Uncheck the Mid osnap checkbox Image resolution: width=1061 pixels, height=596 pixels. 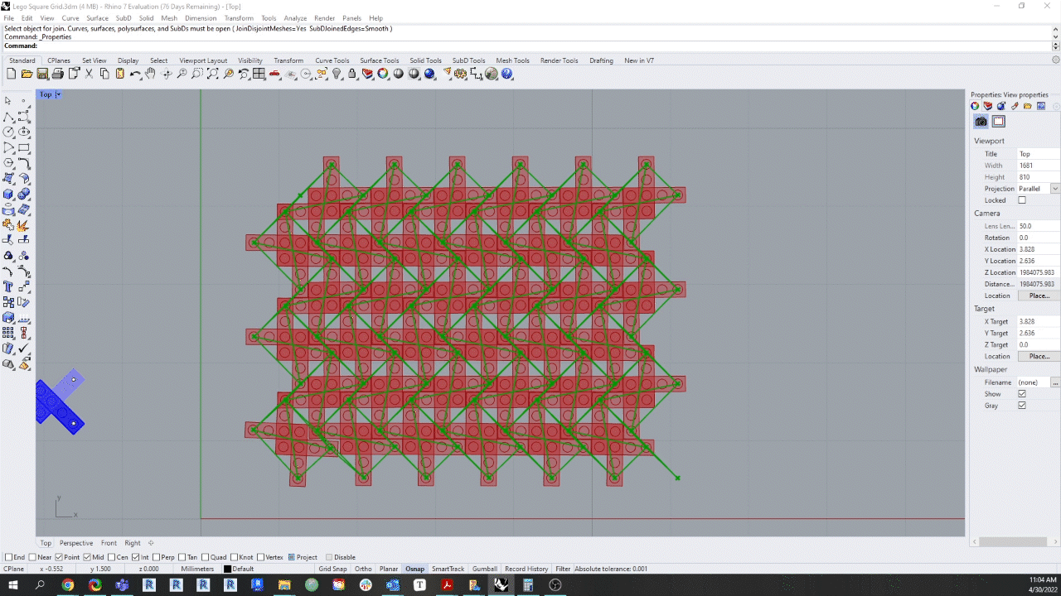[x=87, y=557]
